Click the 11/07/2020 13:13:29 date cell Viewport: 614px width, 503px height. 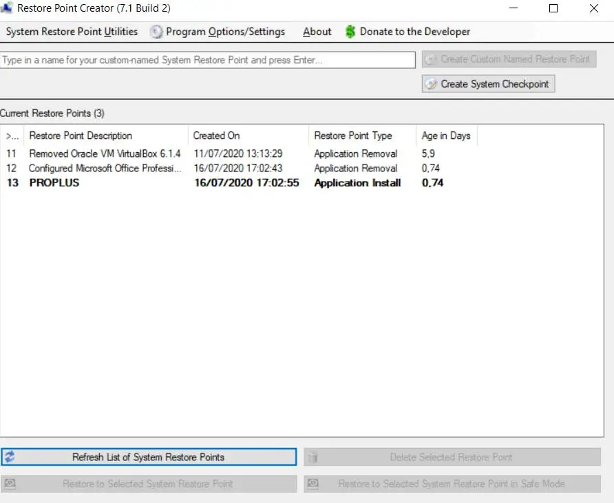[x=238, y=153]
